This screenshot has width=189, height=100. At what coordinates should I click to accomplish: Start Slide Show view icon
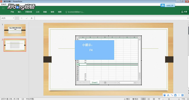(x=159, y=99)
